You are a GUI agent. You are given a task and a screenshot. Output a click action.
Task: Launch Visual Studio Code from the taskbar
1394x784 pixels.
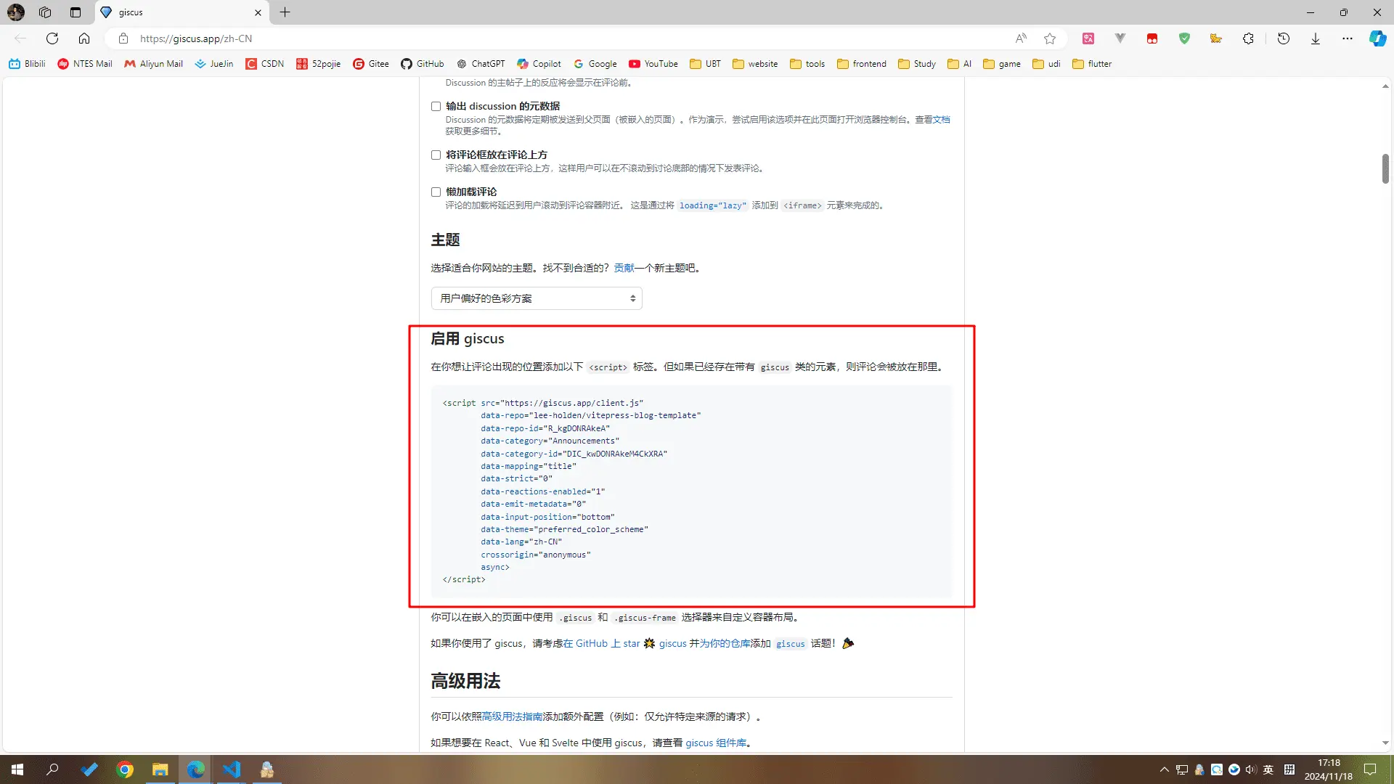pos(231,769)
